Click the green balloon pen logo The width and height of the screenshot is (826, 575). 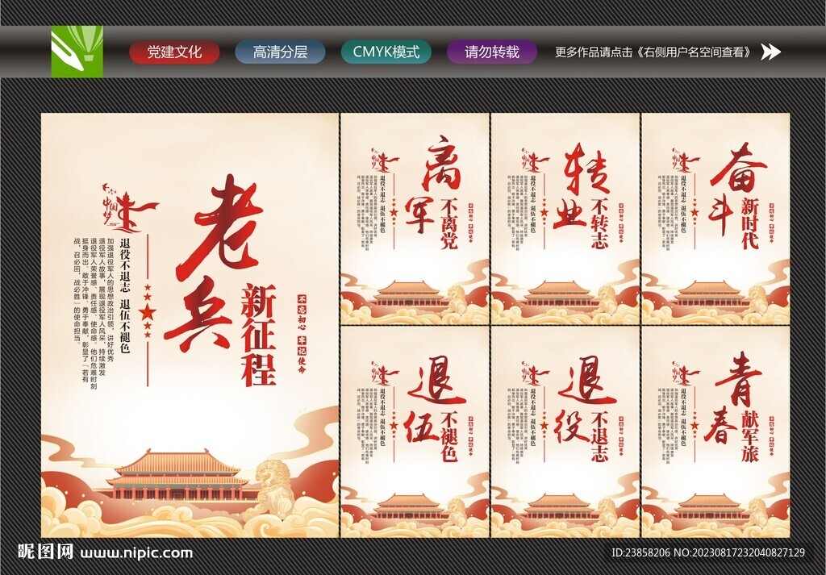pos(77,52)
